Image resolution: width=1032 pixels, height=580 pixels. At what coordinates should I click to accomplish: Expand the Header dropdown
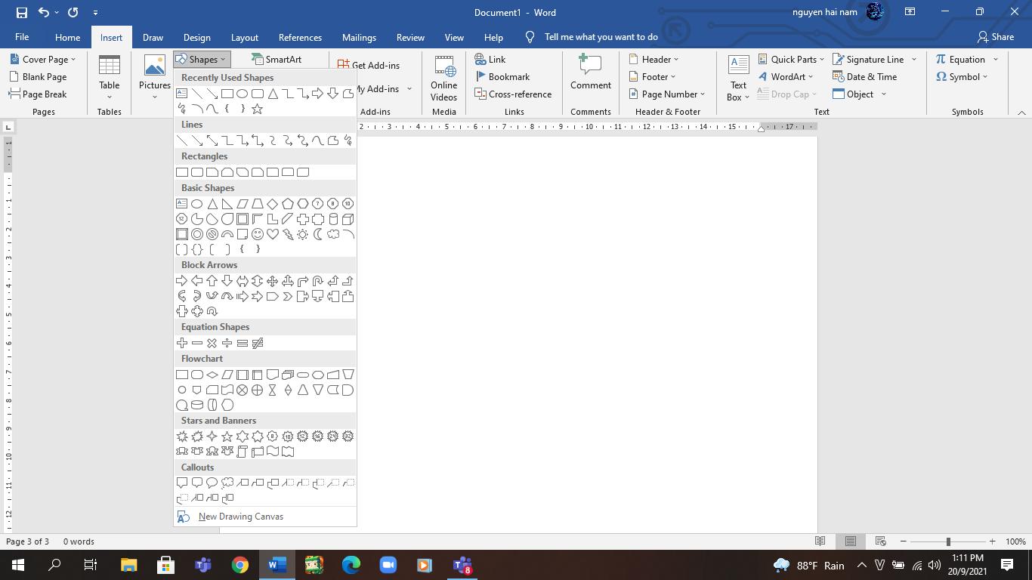point(654,60)
